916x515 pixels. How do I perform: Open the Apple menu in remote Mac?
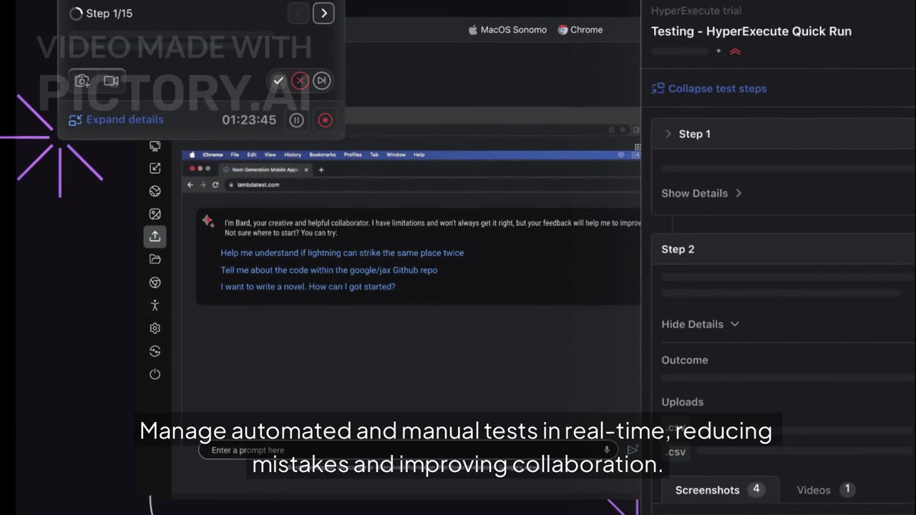(x=192, y=154)
